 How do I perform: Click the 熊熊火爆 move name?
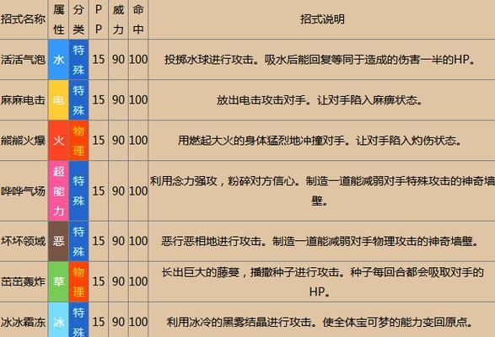click(24, 140)
